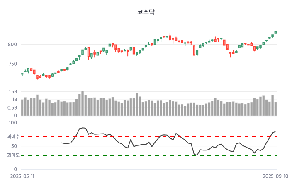Click the 과매도 oversold label
Screen dimensions: 292x186
[x=13, y=155]
